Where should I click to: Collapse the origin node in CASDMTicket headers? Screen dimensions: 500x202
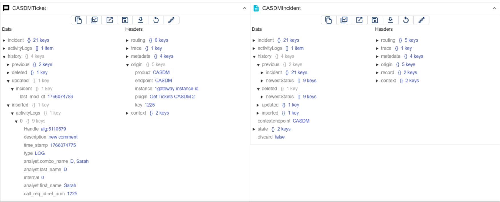click(127, 65)
